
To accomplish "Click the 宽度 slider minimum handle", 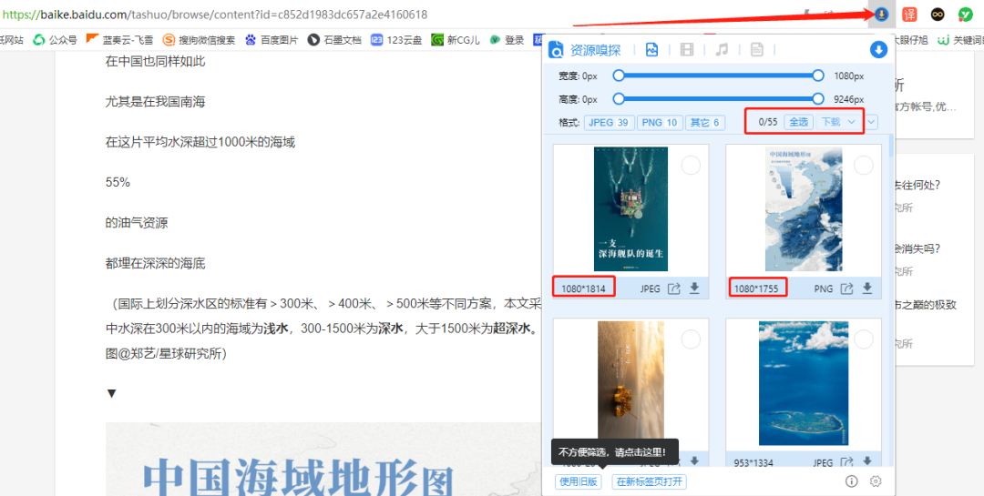I will click(619, 76).
